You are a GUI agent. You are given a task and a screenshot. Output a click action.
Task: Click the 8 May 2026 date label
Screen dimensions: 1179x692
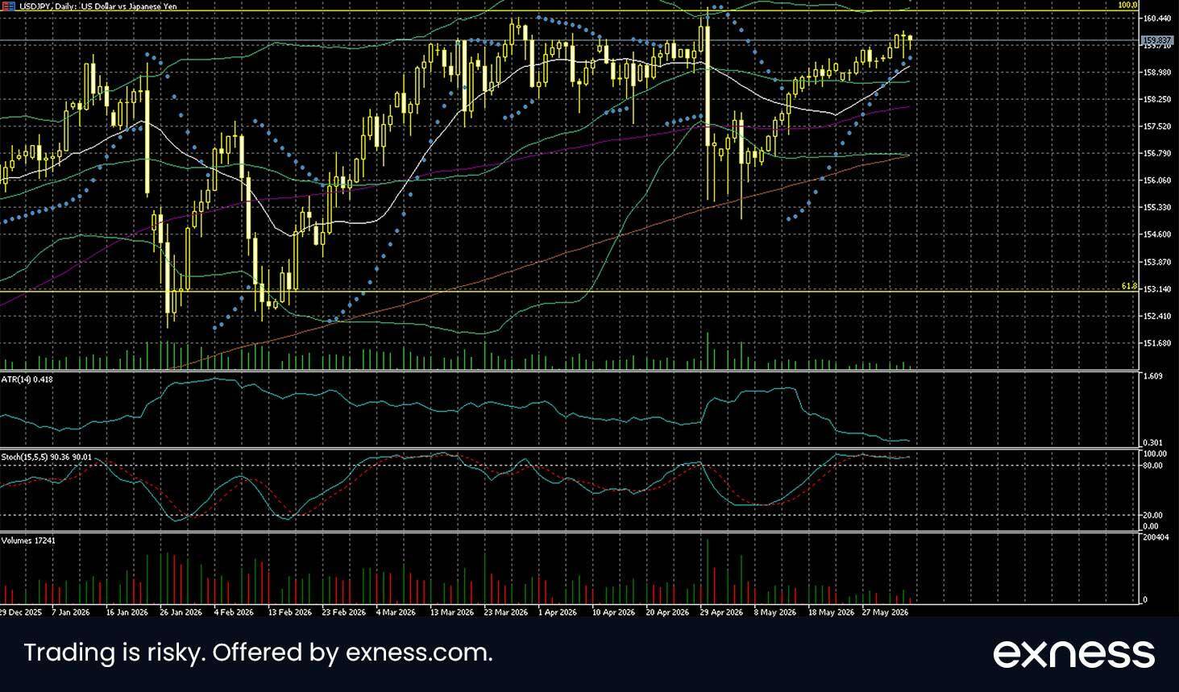(x=774, y=612)
